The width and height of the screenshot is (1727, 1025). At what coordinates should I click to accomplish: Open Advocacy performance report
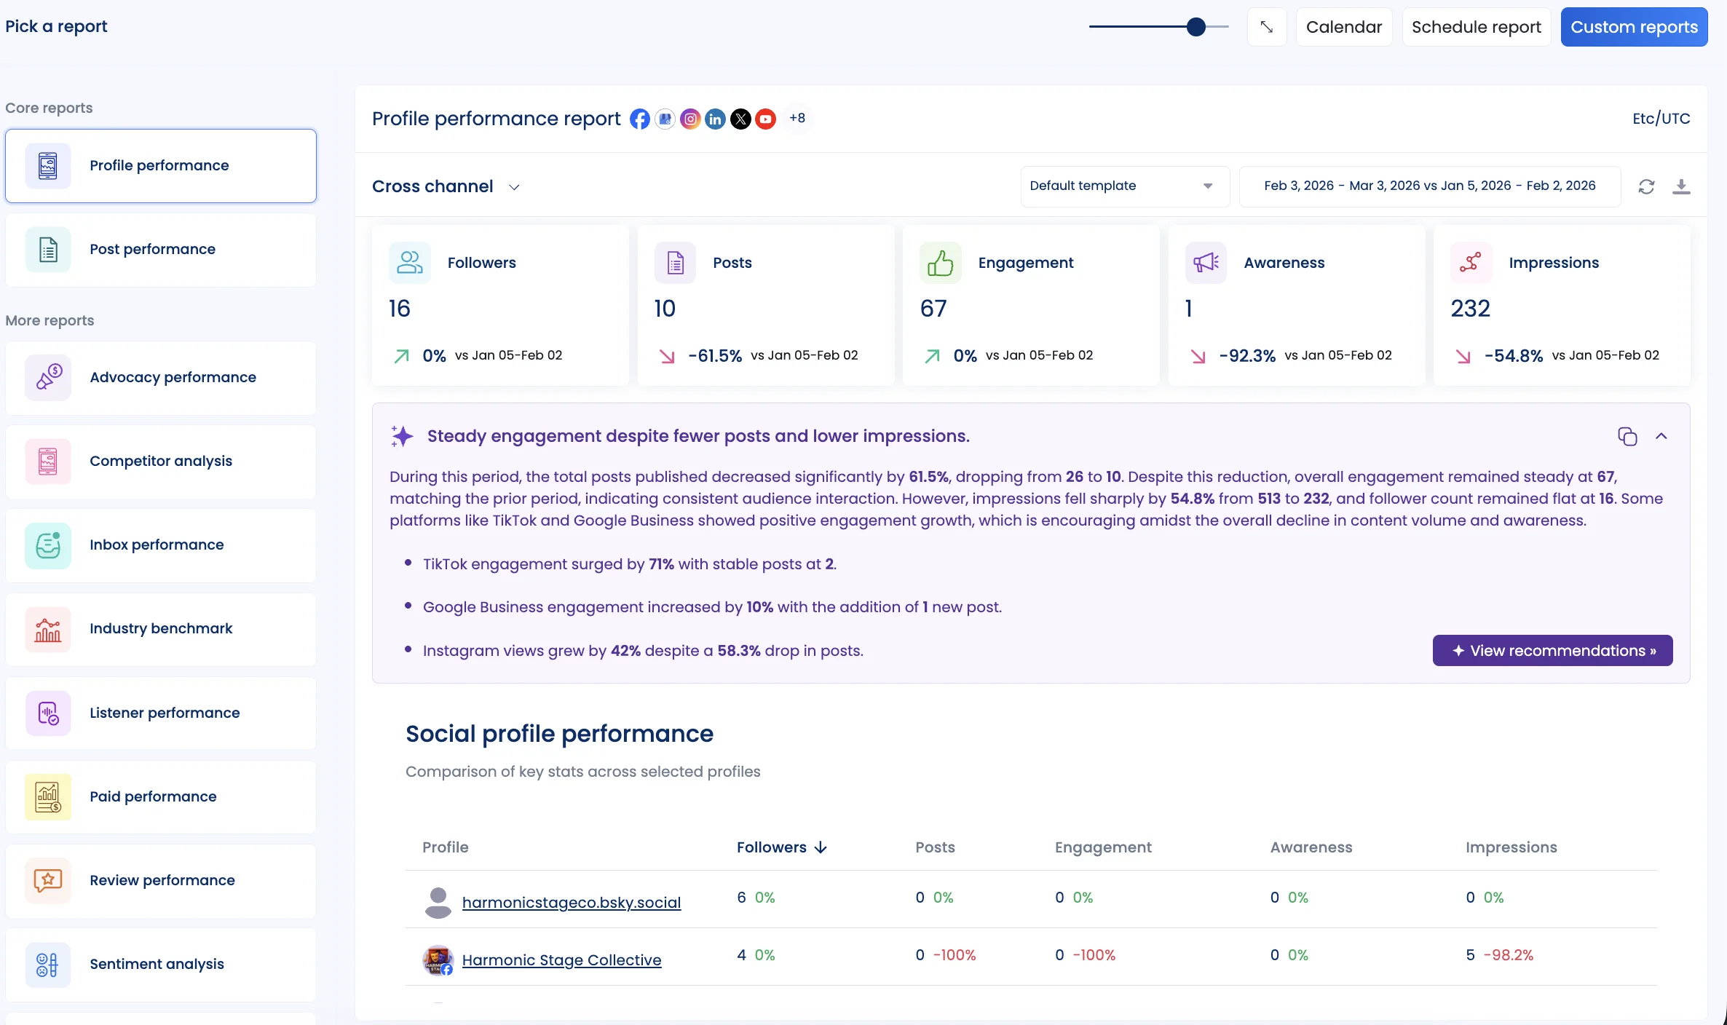point(161,378)
